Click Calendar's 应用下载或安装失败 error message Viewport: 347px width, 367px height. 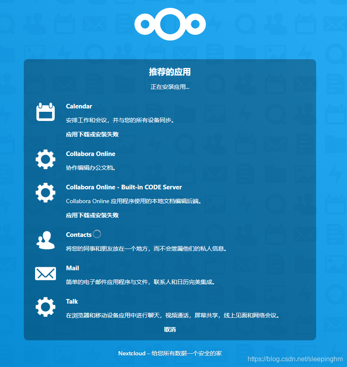point(92,134)
